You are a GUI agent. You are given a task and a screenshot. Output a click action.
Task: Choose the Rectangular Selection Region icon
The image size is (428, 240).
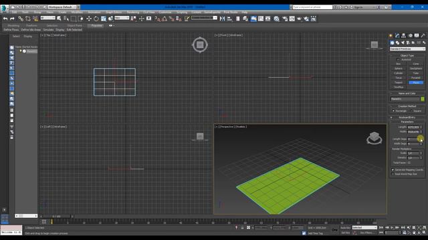[74, 19]
